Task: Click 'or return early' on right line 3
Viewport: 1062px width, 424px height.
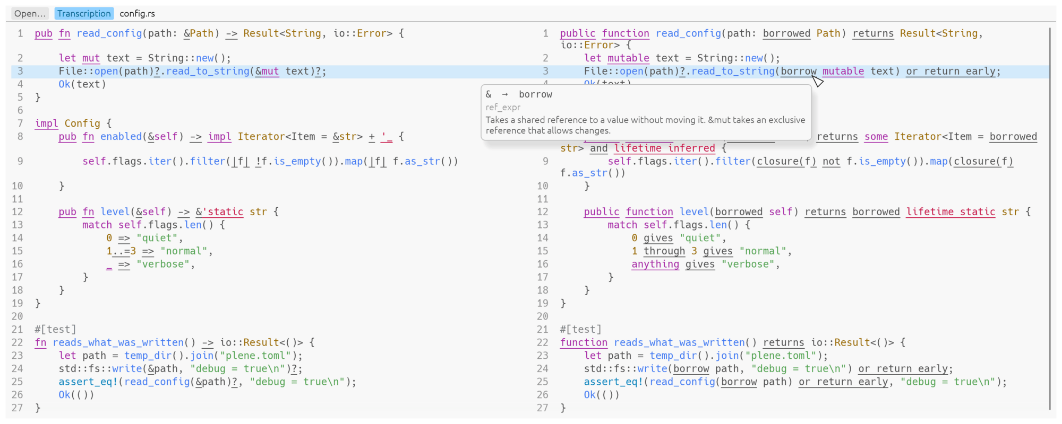Action: 950,71
